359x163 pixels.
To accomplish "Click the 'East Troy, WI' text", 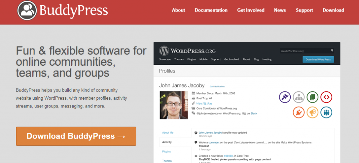I will click(204, 98).
